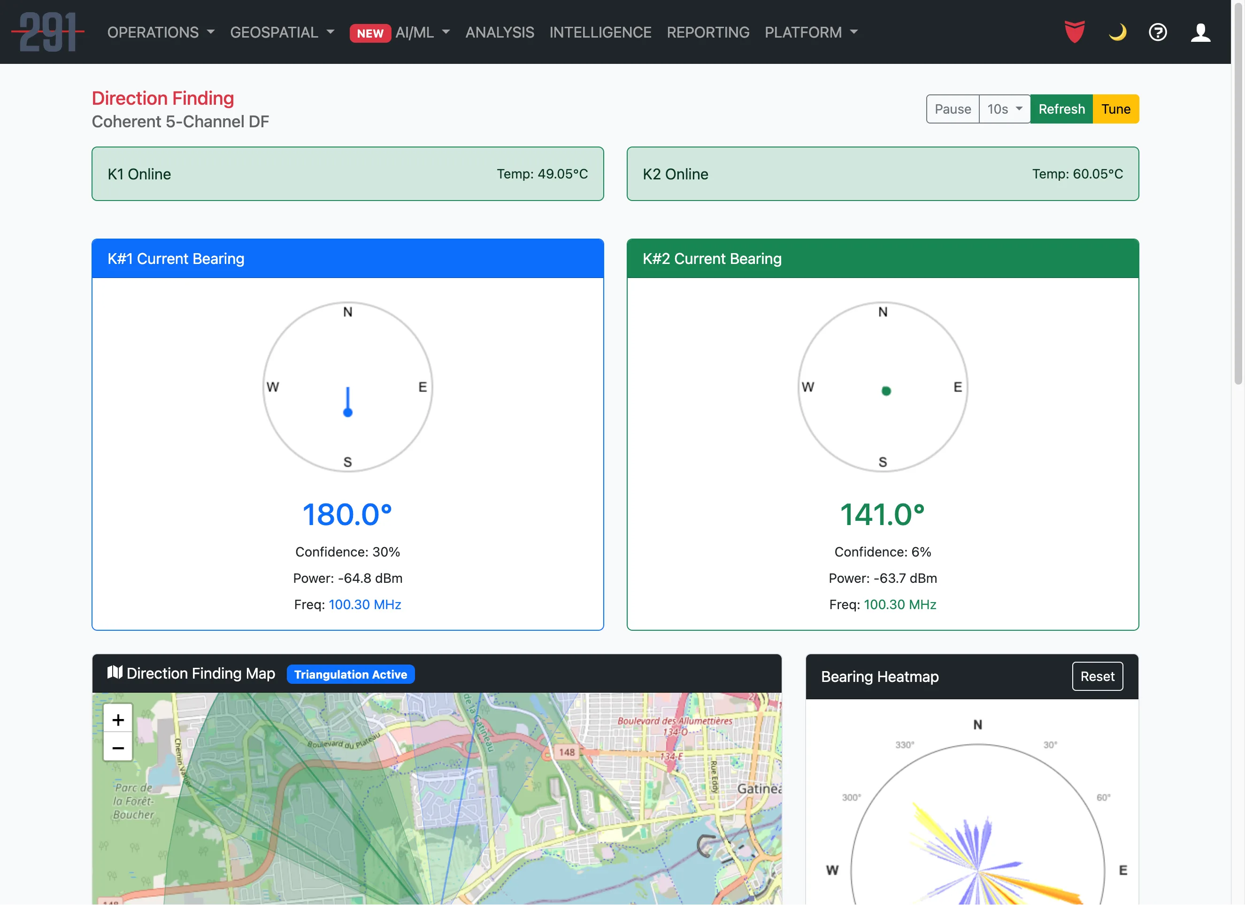Select the INTELLIGENCE menu item
The height and width of the screenshot is (905, 1245).
click(x=600, y=32)
